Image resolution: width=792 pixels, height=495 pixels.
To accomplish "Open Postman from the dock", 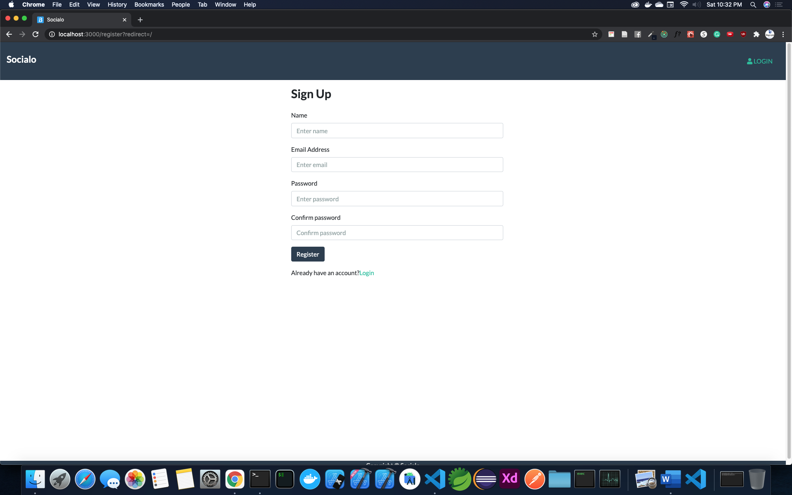I will tap(535, 479).
